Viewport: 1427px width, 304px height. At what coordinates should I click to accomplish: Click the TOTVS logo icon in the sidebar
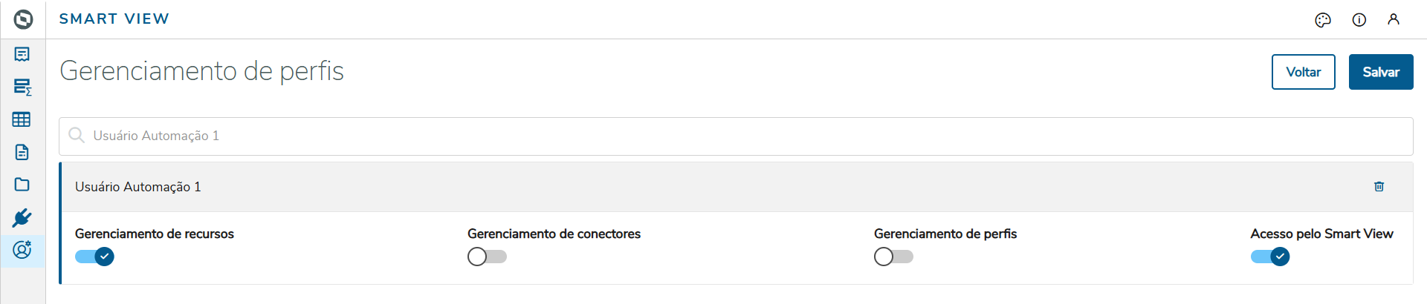[x=23, y=19]
